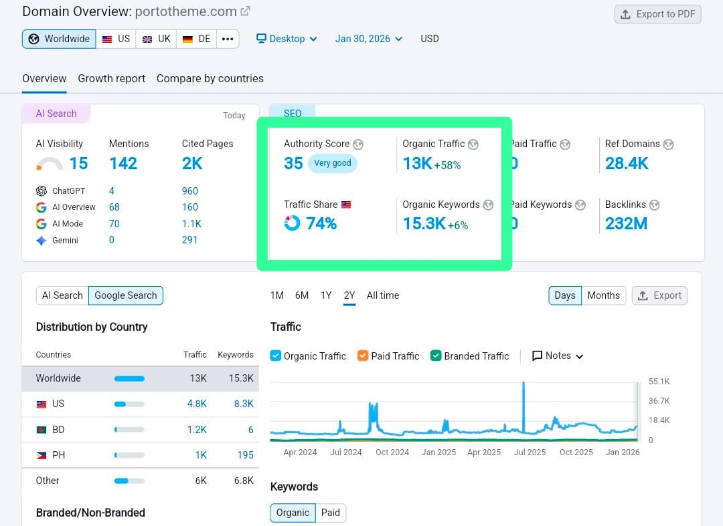The height and width of the screenshot is (526, 723).
Task: Select the 2Y time range
Action: (x=349, y=295)
